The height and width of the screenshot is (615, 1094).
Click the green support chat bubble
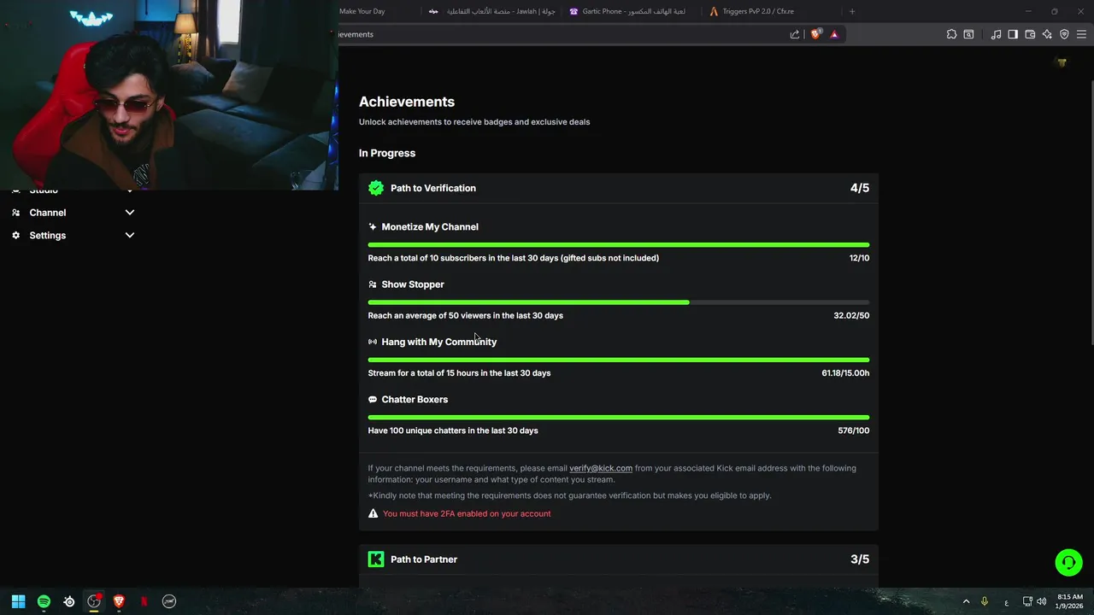tap(1068, 562)
